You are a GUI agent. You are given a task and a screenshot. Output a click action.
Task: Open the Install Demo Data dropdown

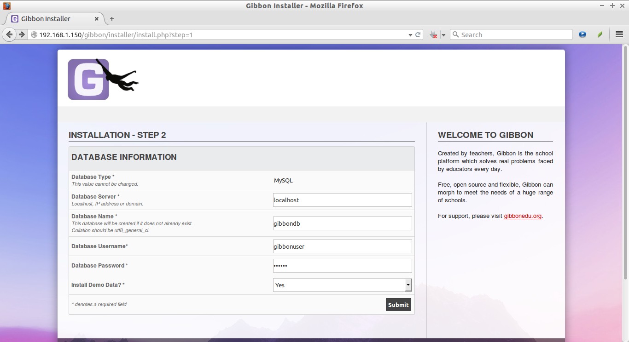[x=342, y=285]
